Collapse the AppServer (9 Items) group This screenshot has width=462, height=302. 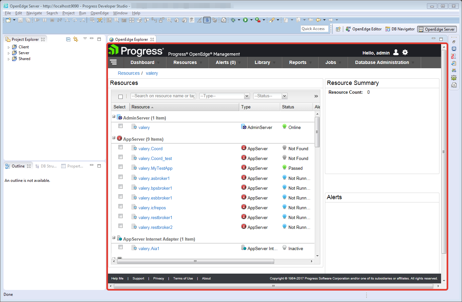(114, 138)
